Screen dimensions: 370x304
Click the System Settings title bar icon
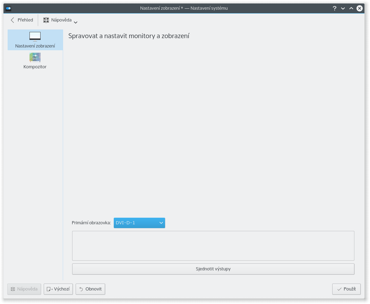pos(8,8)
